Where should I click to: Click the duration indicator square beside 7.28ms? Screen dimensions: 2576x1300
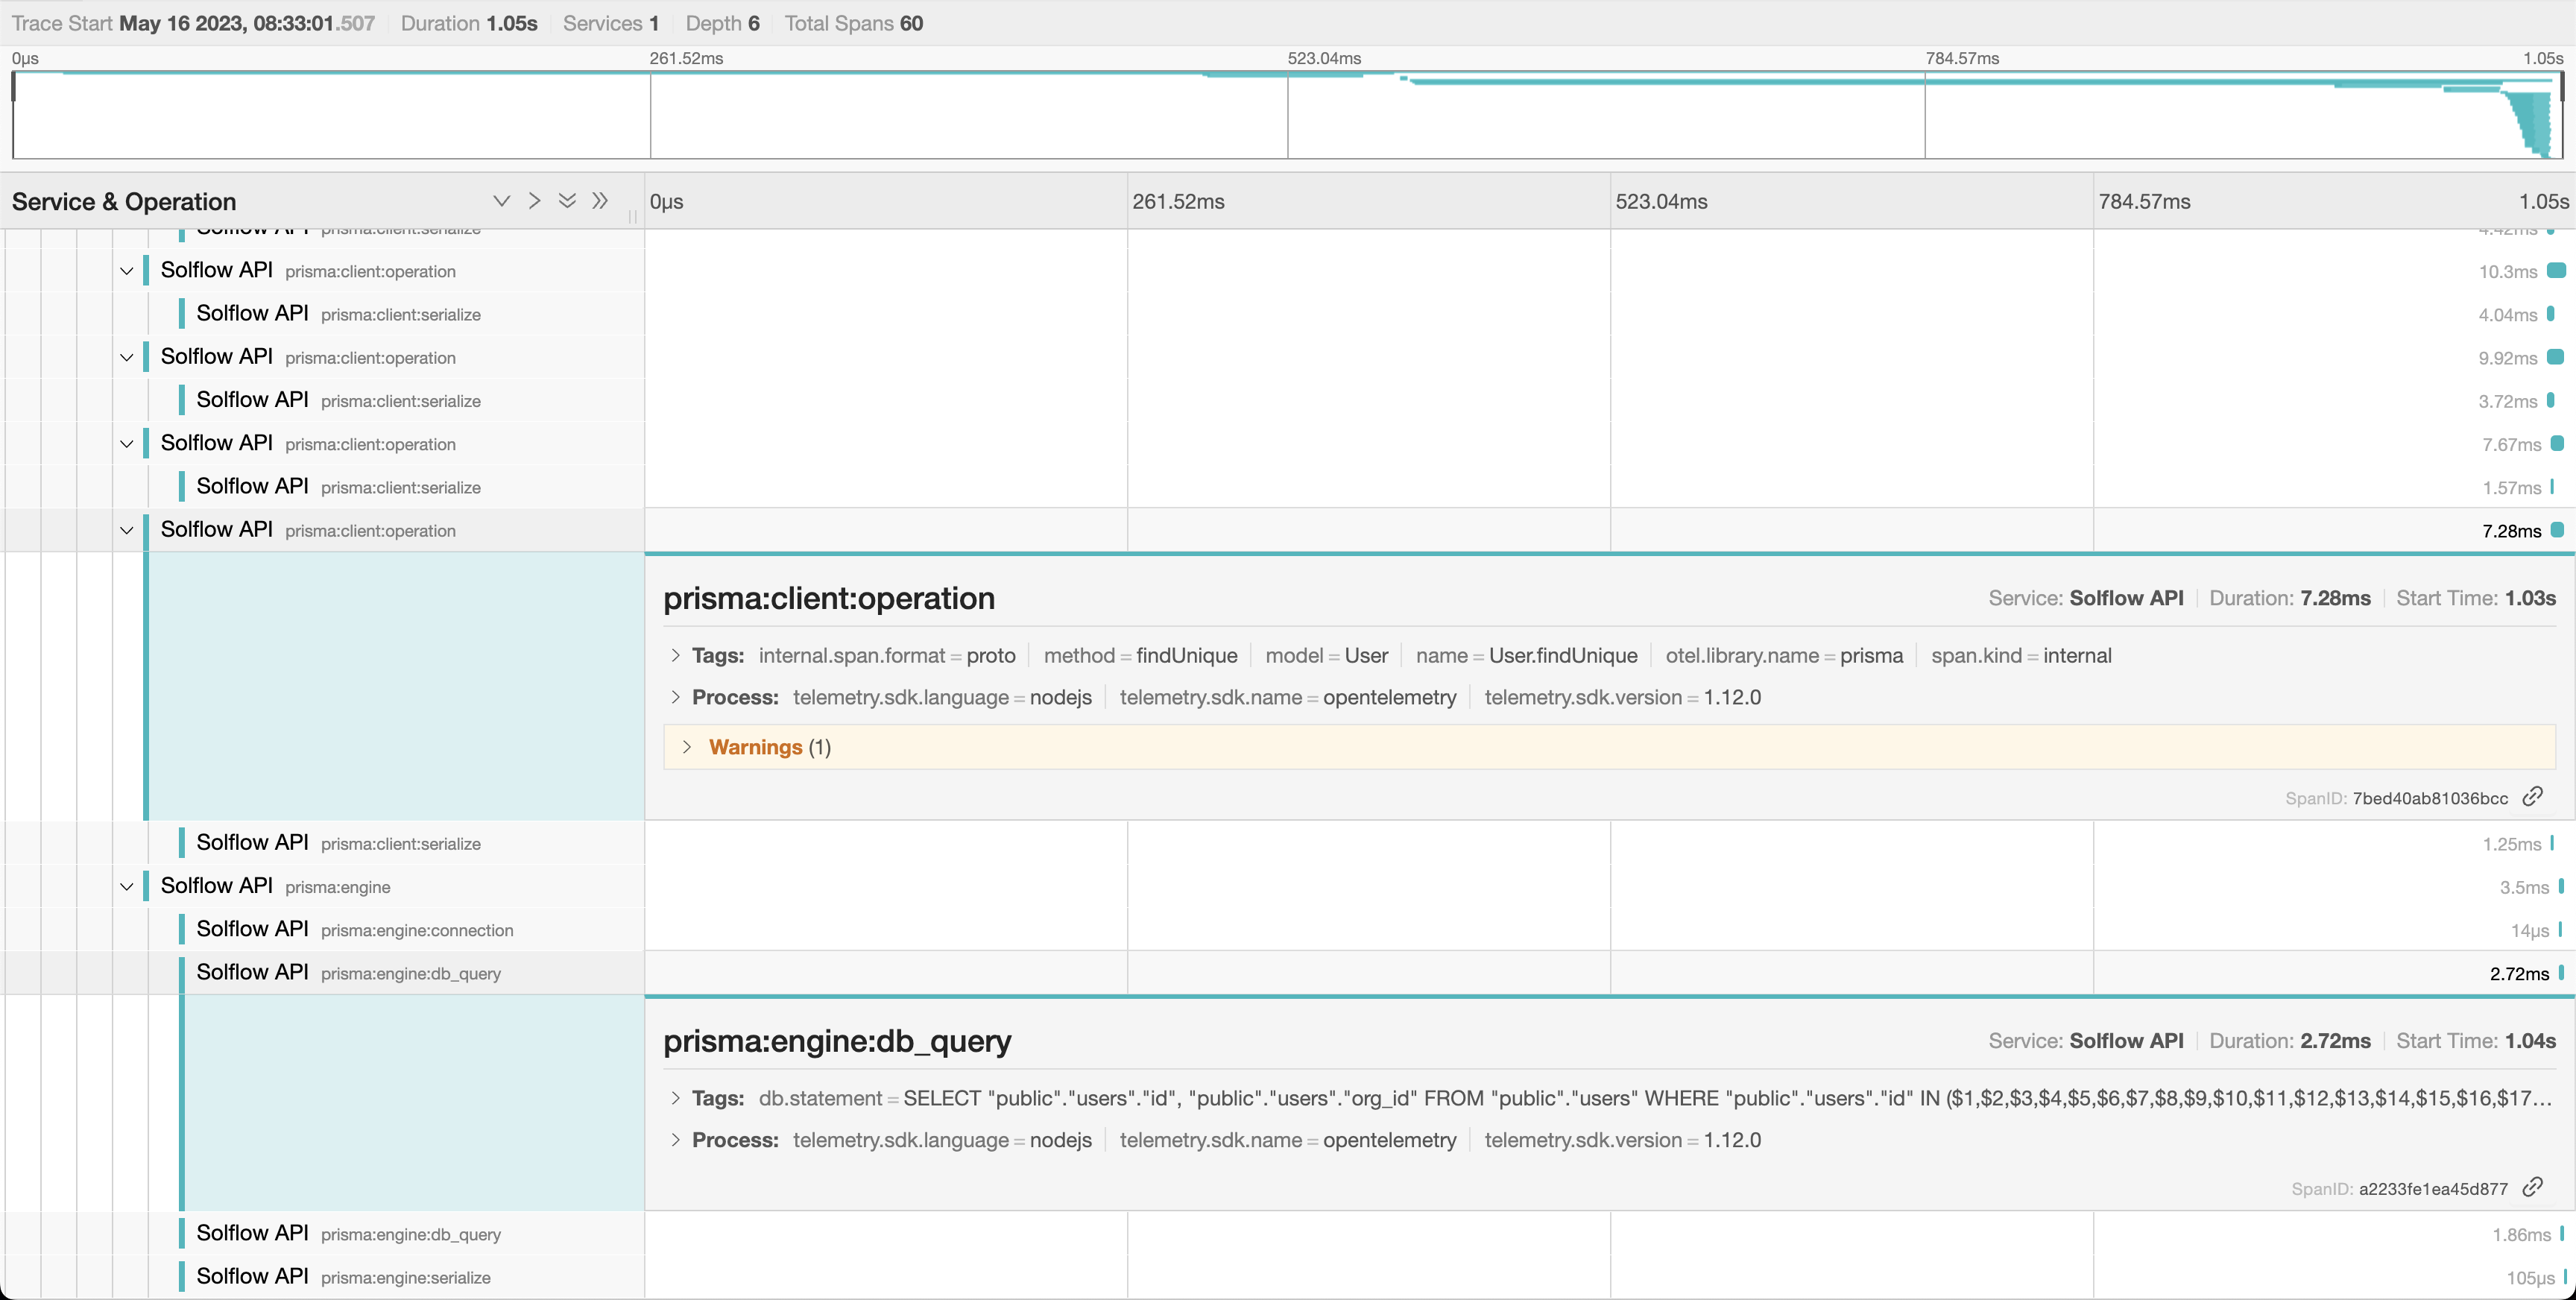pyautogui.click(x=2557, y=531)
